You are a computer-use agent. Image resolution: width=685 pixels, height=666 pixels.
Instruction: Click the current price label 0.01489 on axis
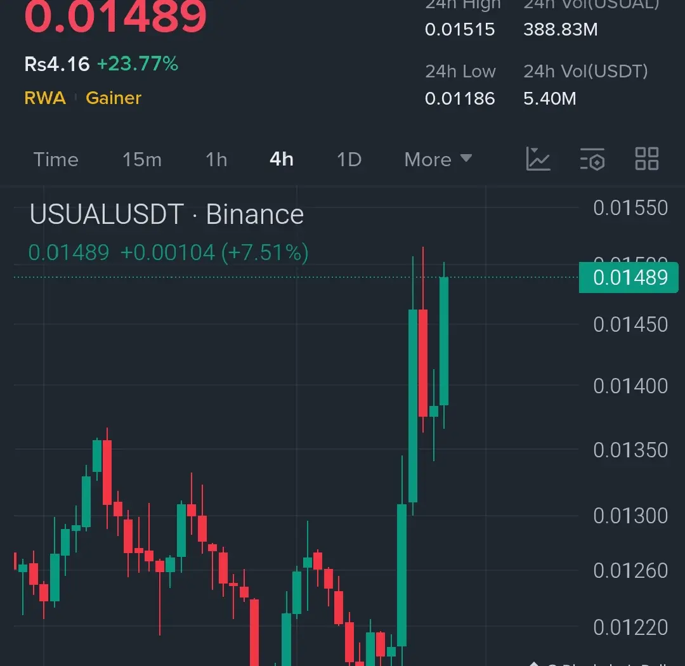point(629,278)
